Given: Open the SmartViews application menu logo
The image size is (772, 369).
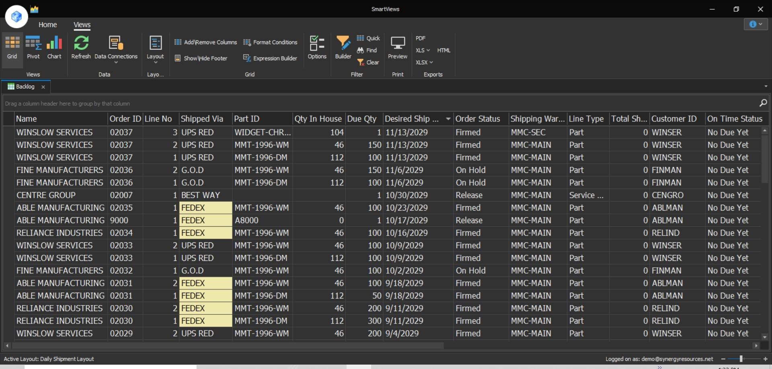Looking at the screenshot, I should point(16,16).
